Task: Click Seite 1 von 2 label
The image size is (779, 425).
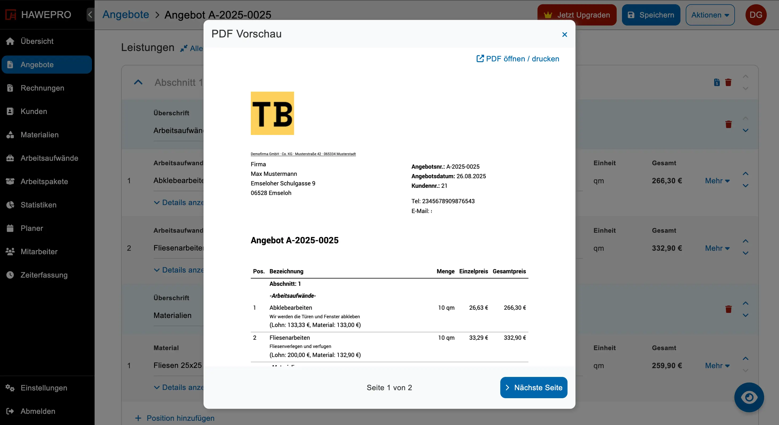Action: (x=389, y=388)
